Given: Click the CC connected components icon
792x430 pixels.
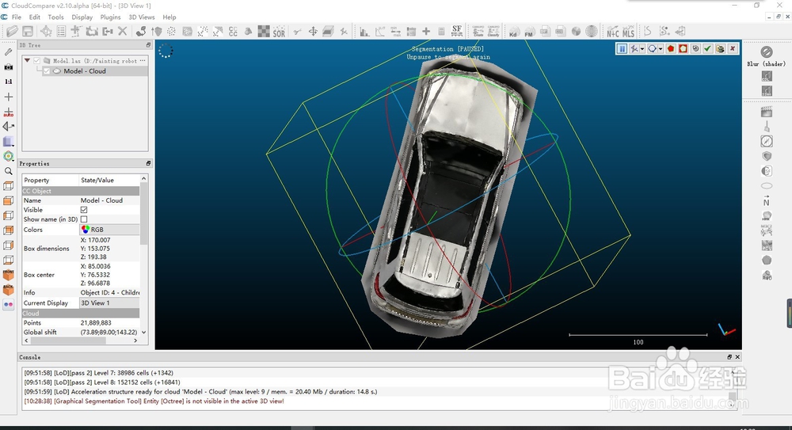Looking at the screenshot, I should 233,32.
